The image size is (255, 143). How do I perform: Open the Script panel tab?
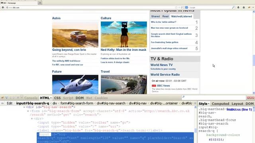pyautogui.click(x=68, y=98)
